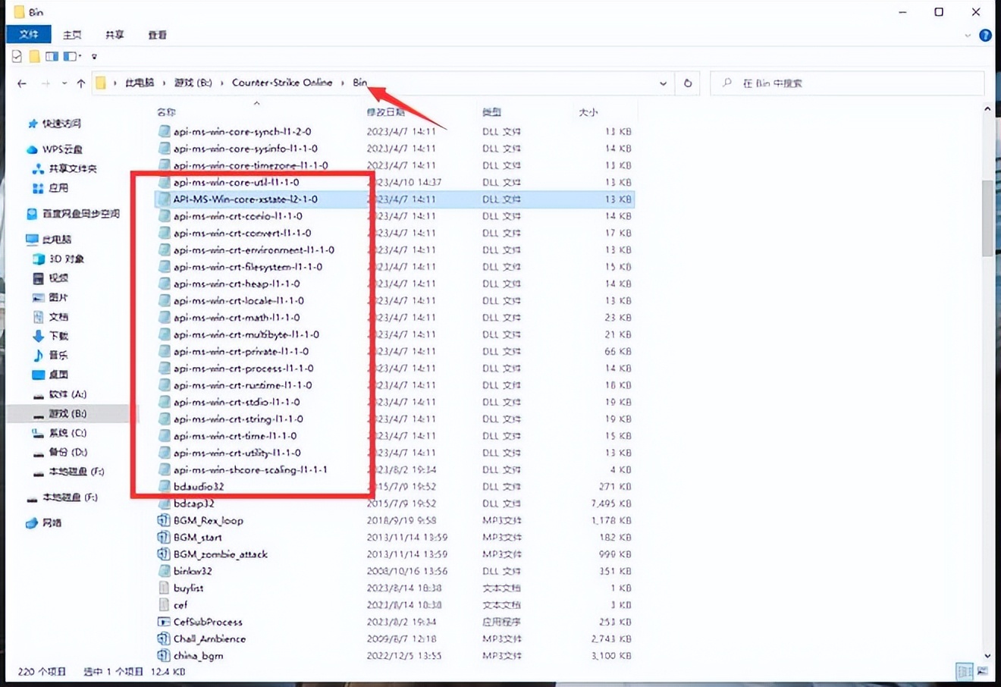Click the MP3 icon of china_bgm
Viewport: 1001px width, 687px height.
[164, 656]
